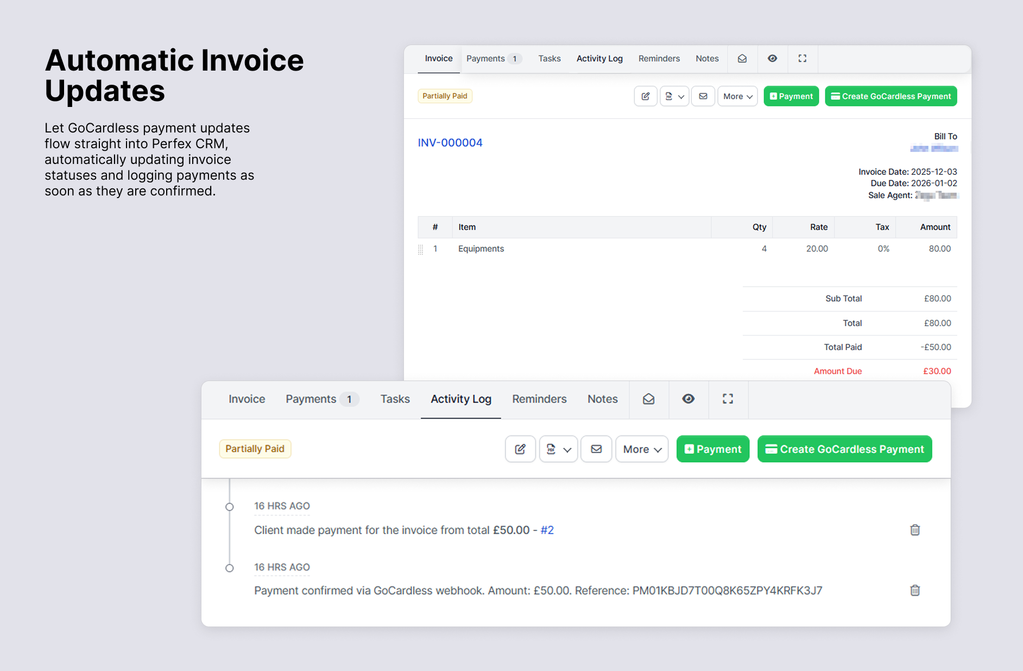Open payment record #2 link

[547, 530]
